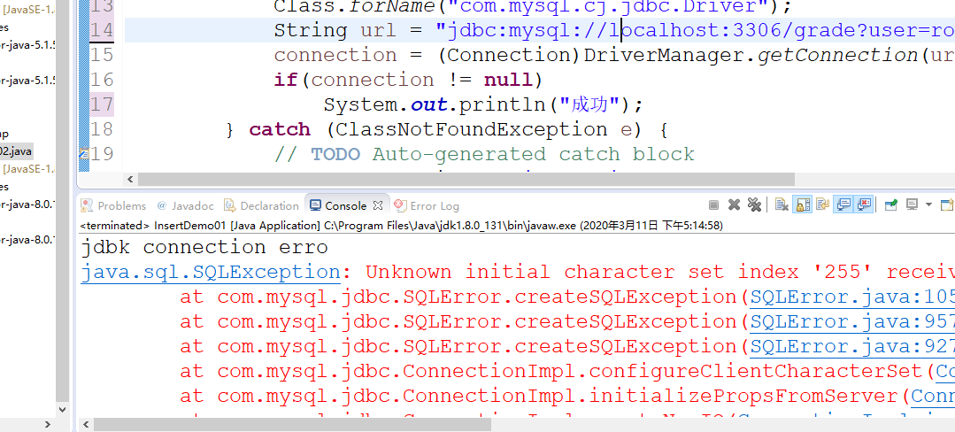The image size is (955, 432).
Task: Click line number 17 in editor gutter
Action: click(x=102, y=104)
